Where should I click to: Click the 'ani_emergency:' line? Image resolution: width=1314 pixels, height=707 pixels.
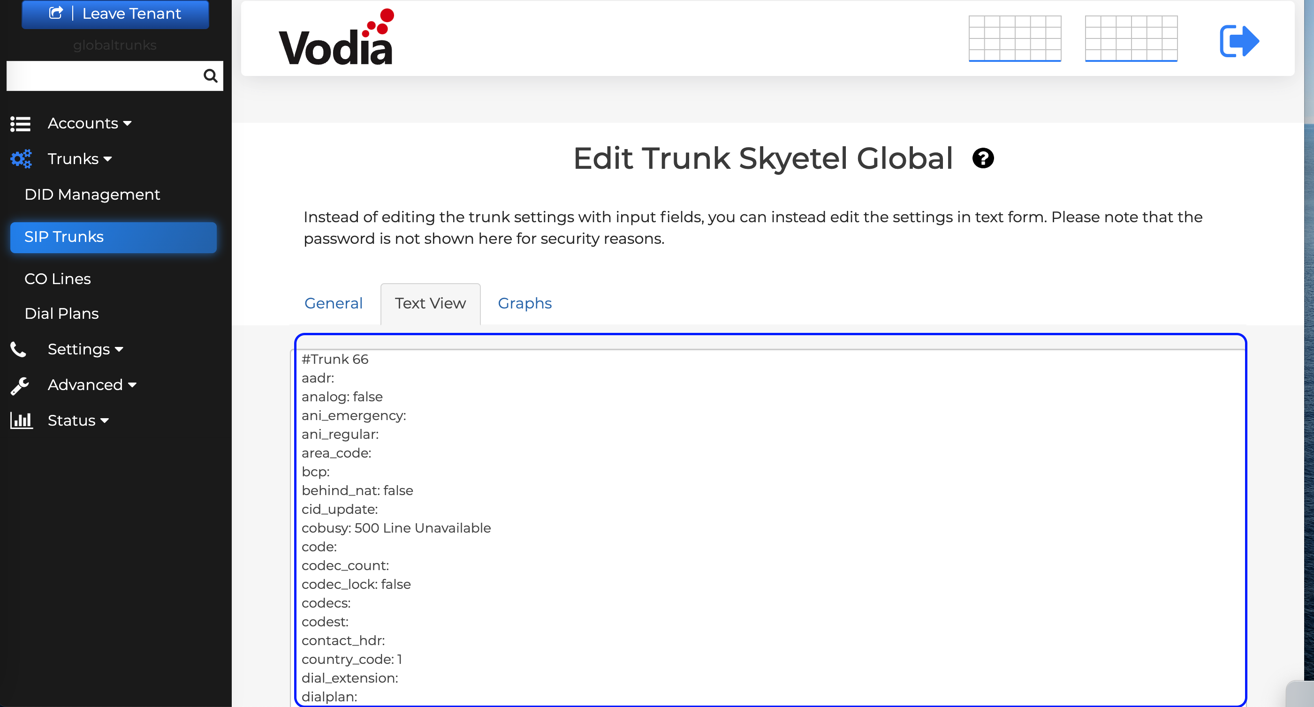pyautogui.click(x=354, y=415)
